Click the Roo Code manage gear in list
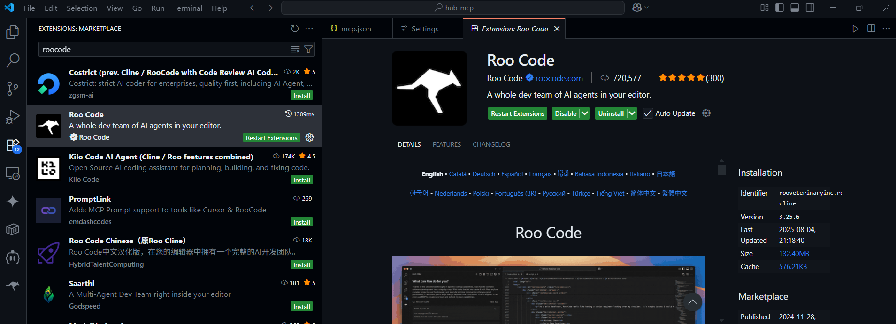 (x=310, y=137)
